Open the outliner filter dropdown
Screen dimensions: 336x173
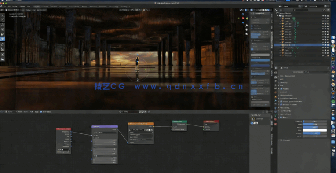324,10
